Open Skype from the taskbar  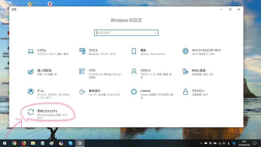[70, 143]
